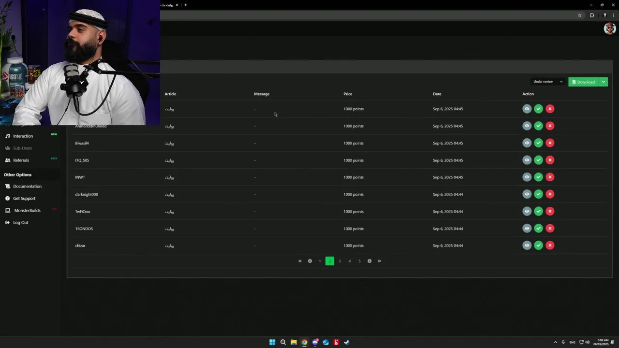
Task: Open Steam from the taskbar
Action: (347, 342)
